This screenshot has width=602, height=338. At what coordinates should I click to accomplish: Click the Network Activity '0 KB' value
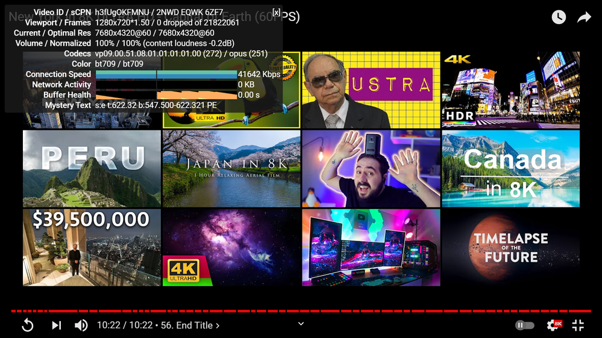click(x=246, y=85)
